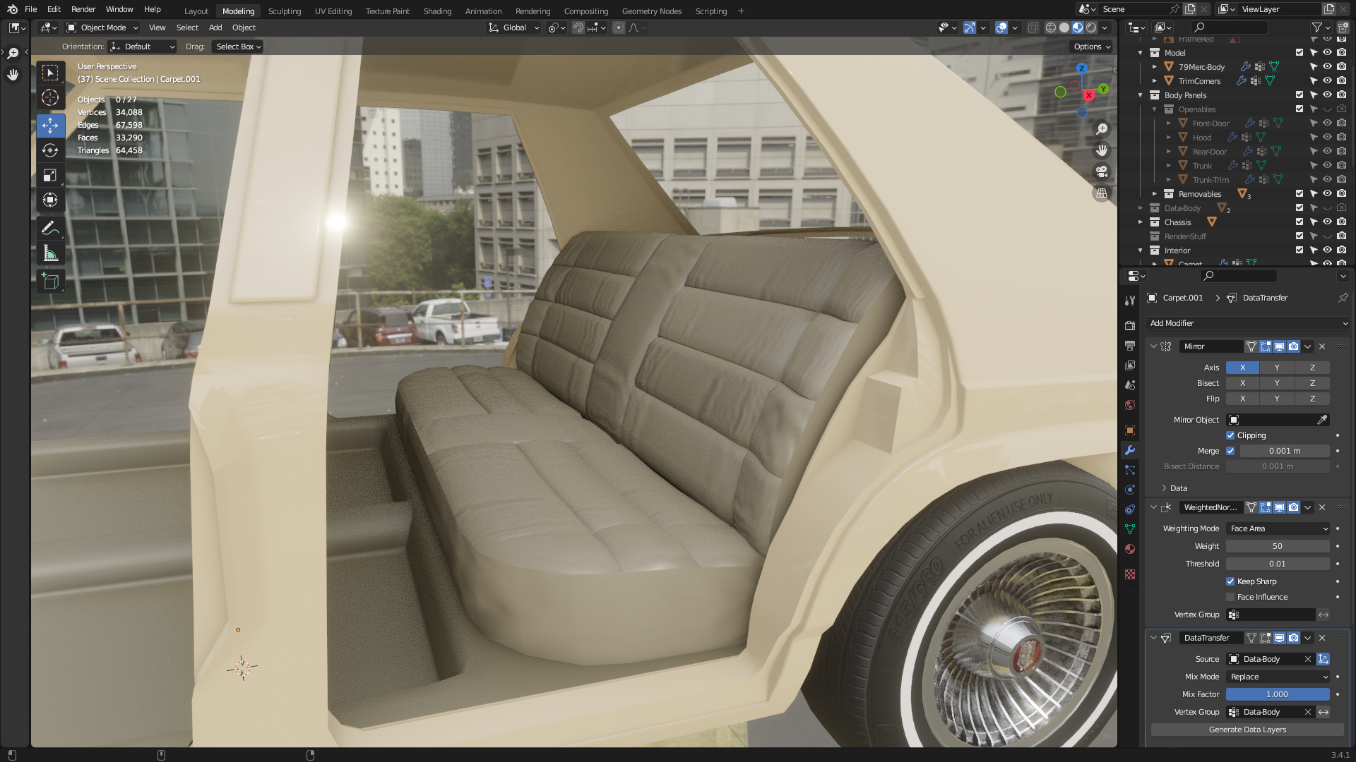This screenshot has height=762, width=1356.
Task: Switch to the Sculpting workspace tab
Action: click(285, 11)
